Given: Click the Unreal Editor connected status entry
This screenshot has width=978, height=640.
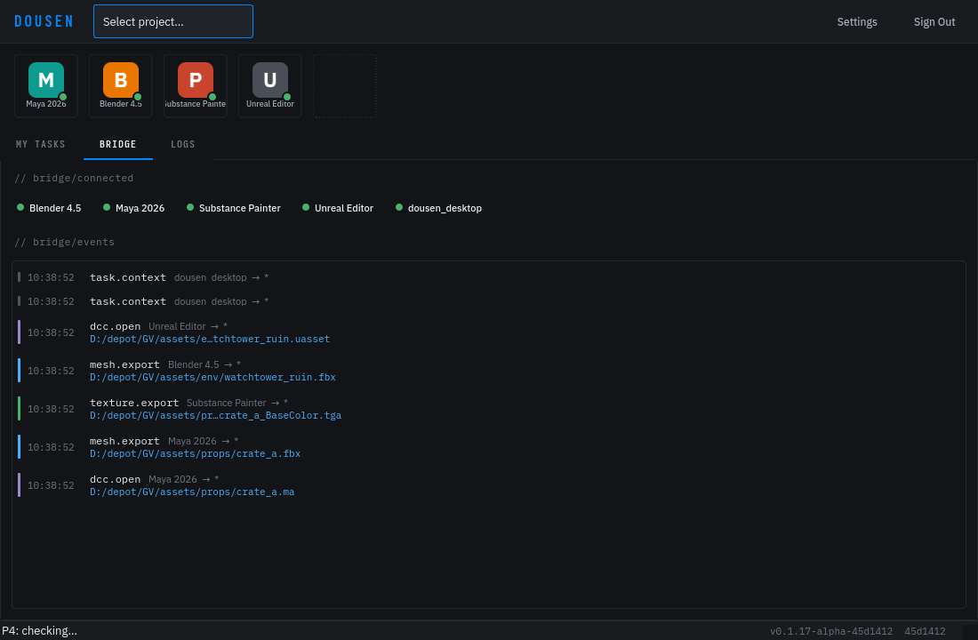Looking at the screenshot, I should (x=338, y=208).
